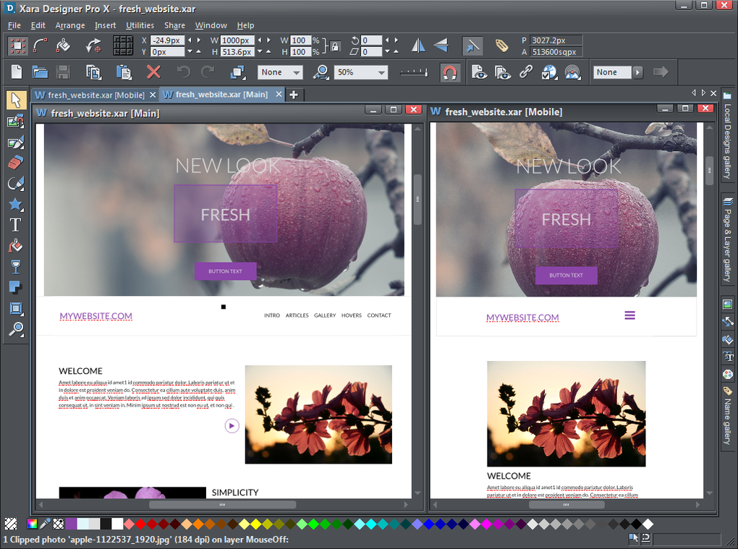
Task: Click the Redo arrow icon
Action: tap(208, 72)
